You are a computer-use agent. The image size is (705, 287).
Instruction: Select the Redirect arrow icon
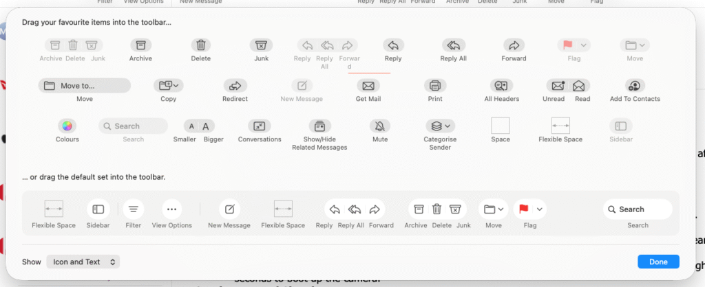[x=235, y=86]
